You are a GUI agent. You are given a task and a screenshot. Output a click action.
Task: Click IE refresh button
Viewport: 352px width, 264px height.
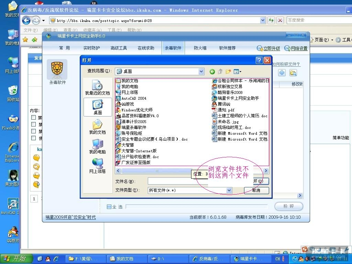271,20
